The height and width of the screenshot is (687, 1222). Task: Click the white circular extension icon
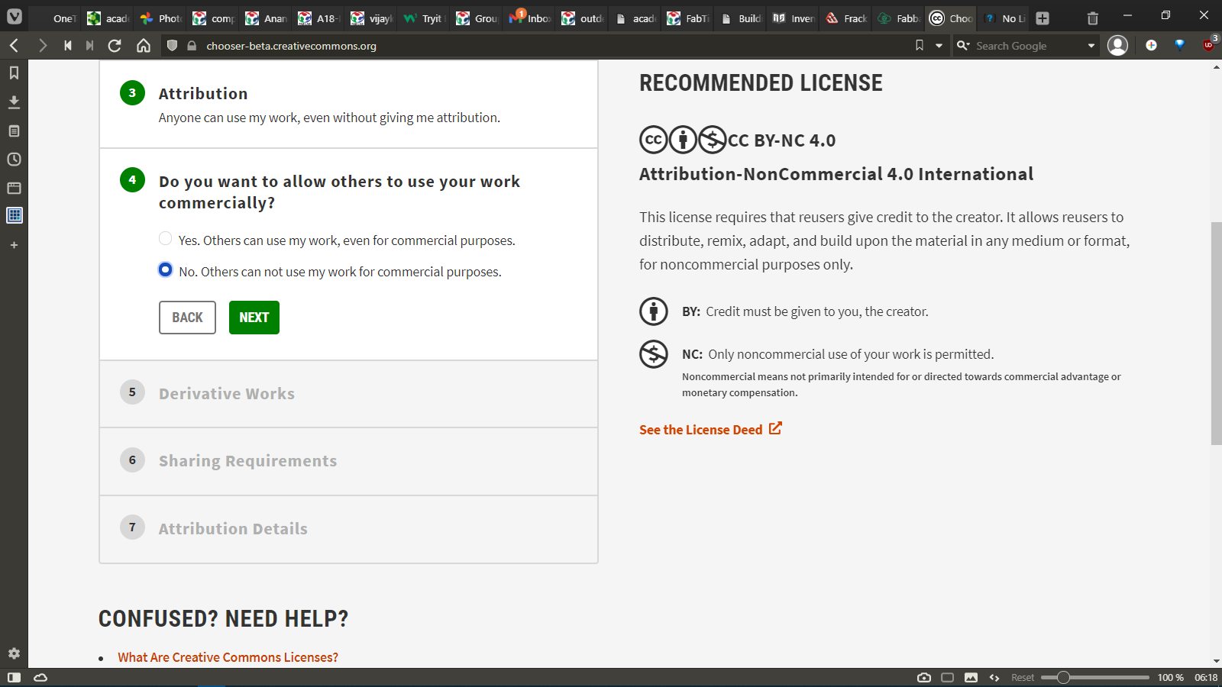click(1151, 45)
